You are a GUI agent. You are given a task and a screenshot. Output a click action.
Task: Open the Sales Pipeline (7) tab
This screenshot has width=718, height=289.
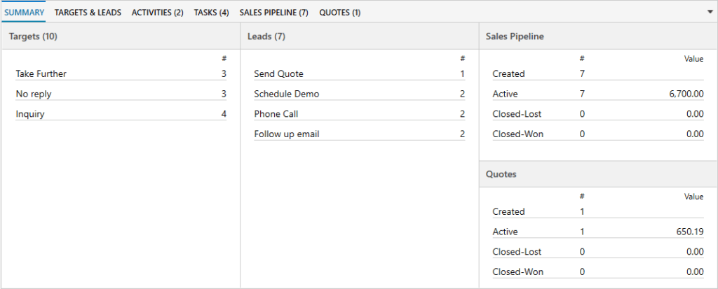click(x=274, y=13)
